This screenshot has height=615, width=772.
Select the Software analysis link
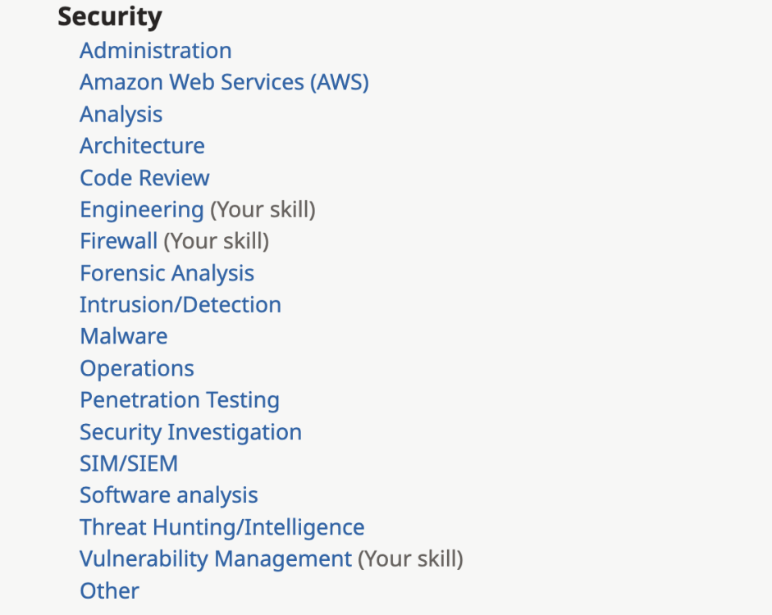click(168, 495)
